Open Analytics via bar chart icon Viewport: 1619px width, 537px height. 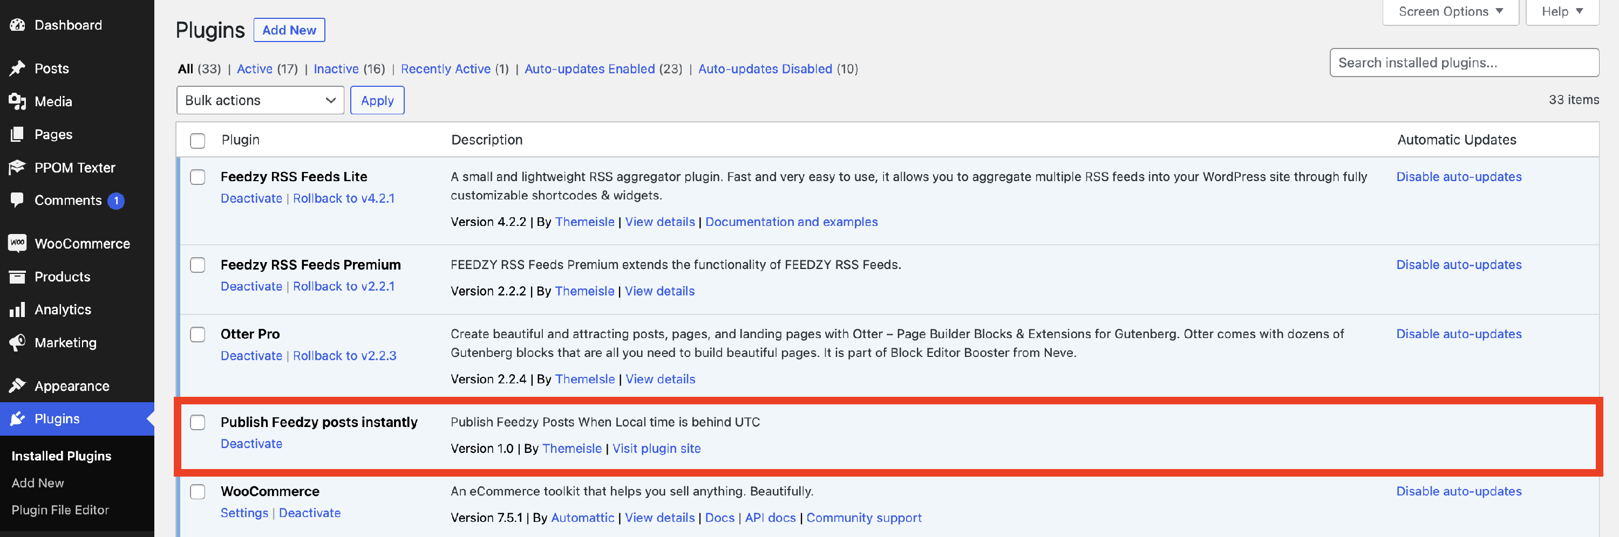click(x=17, y=309)
